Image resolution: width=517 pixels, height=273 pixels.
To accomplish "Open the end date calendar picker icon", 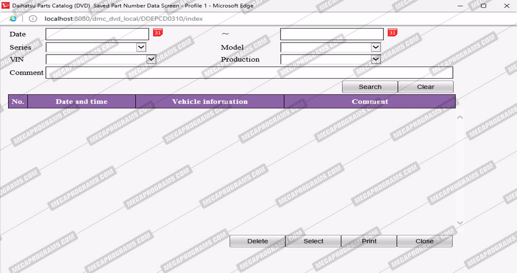I will pos(392,33).
